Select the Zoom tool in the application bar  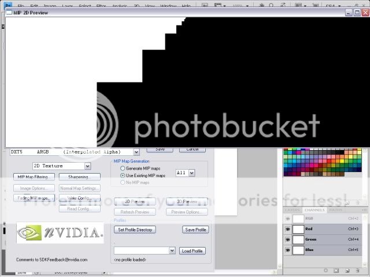pyautogui.click(x=271, y=5)
